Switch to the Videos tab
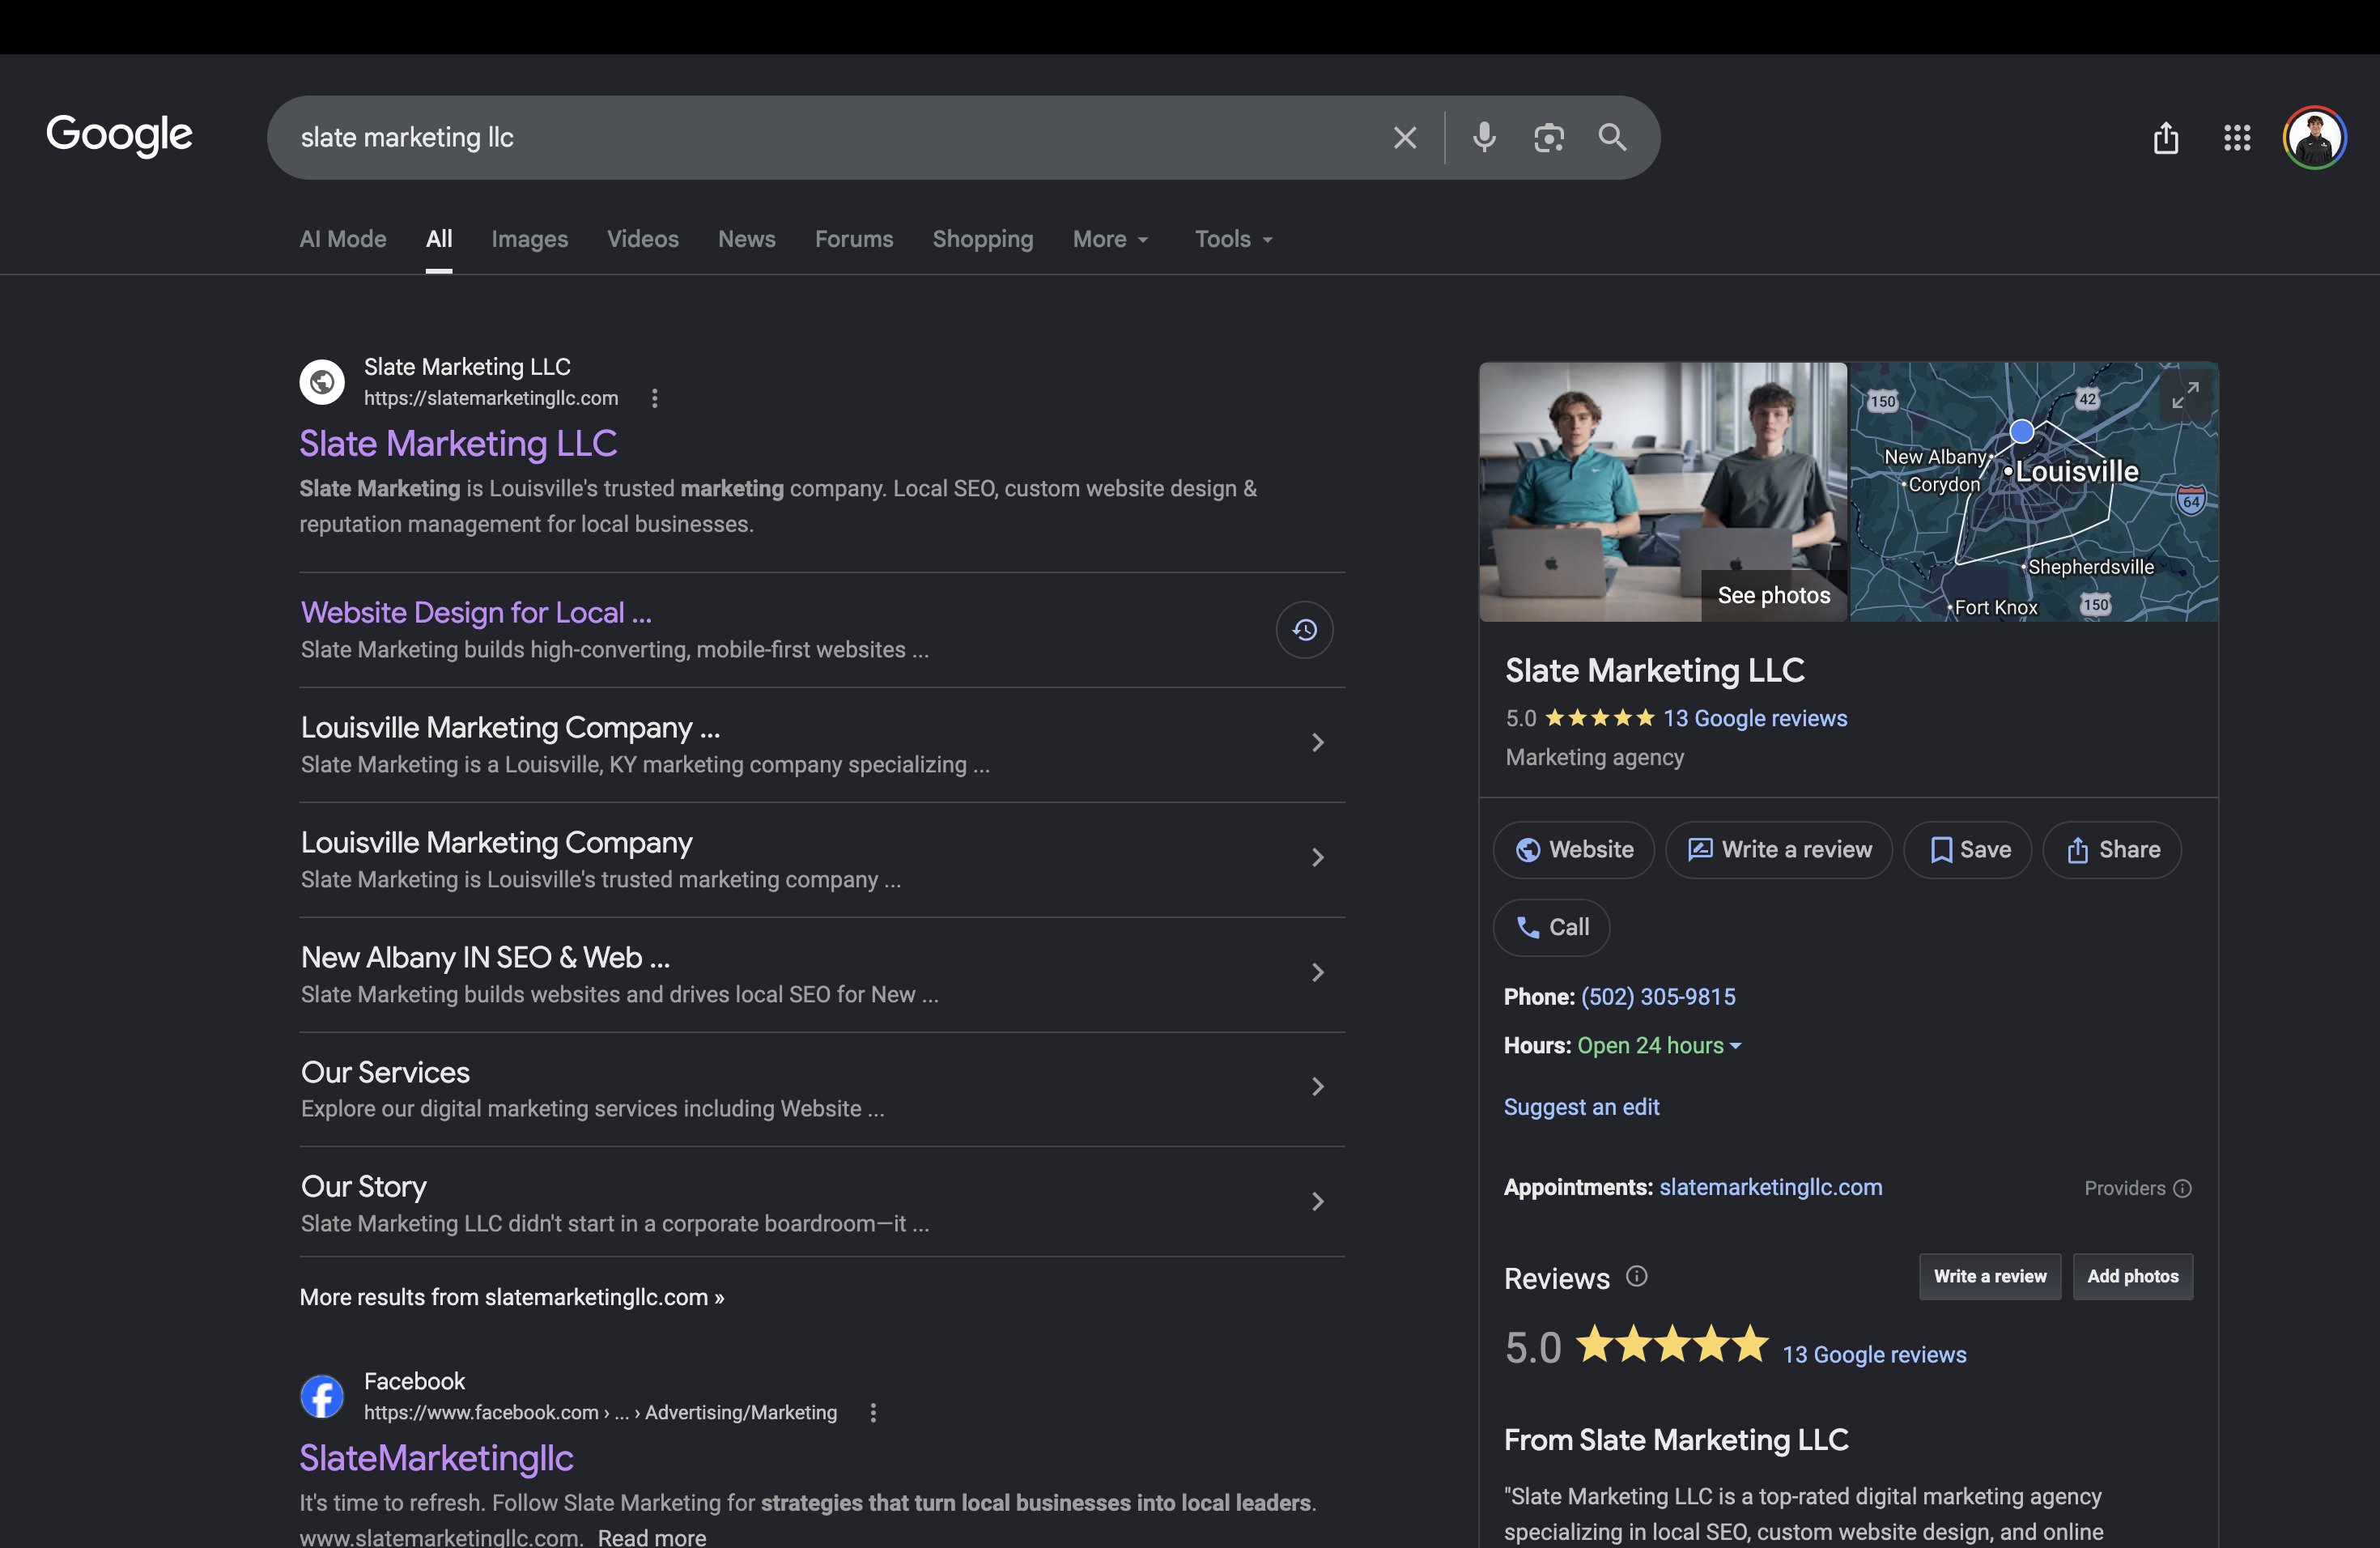 click(x=643, y=239)
